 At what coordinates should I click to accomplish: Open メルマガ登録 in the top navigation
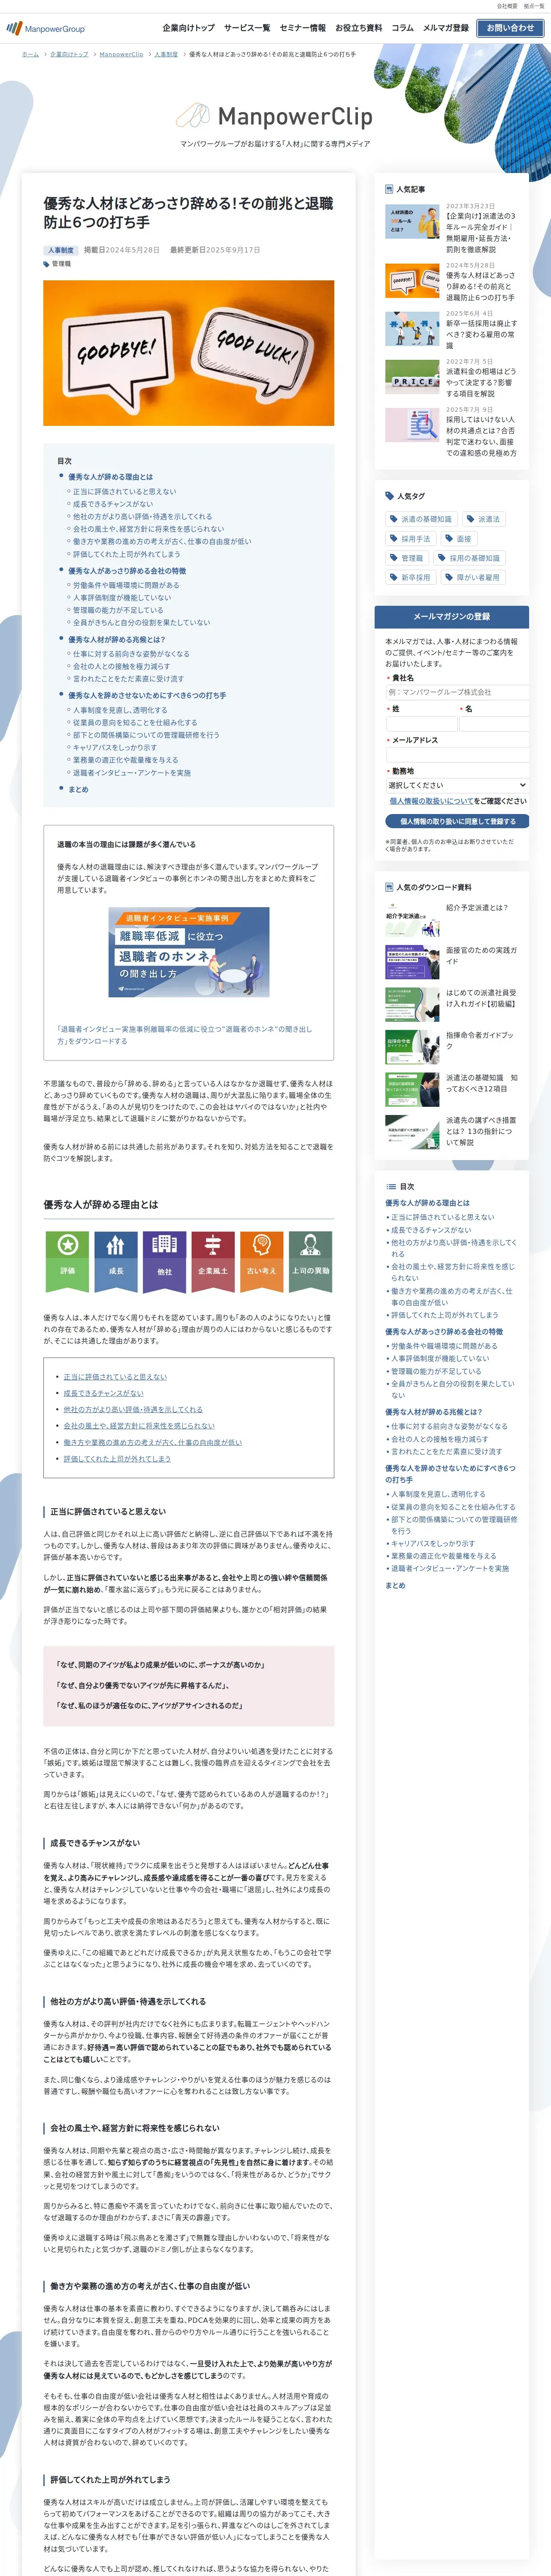pyautogui.click(x=445, y=28)
